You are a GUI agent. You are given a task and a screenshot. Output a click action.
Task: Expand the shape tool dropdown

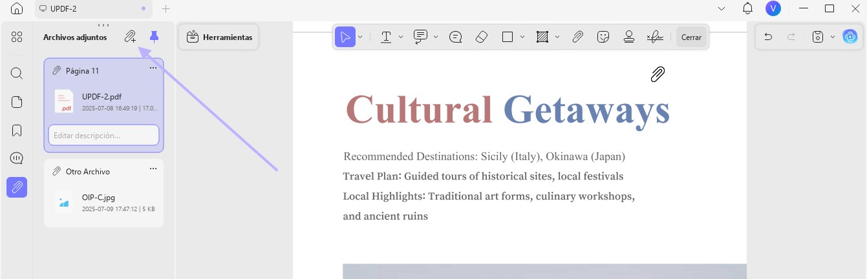pos(522,37)
